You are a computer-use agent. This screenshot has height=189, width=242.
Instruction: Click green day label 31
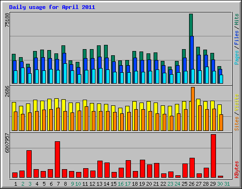(227, 184)
